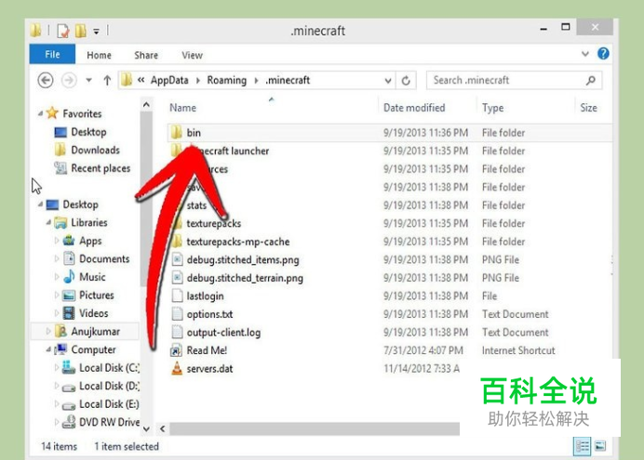Select Local Disk (C:) drive
This screenshot has height=460, width=644.
click(101, 368)
